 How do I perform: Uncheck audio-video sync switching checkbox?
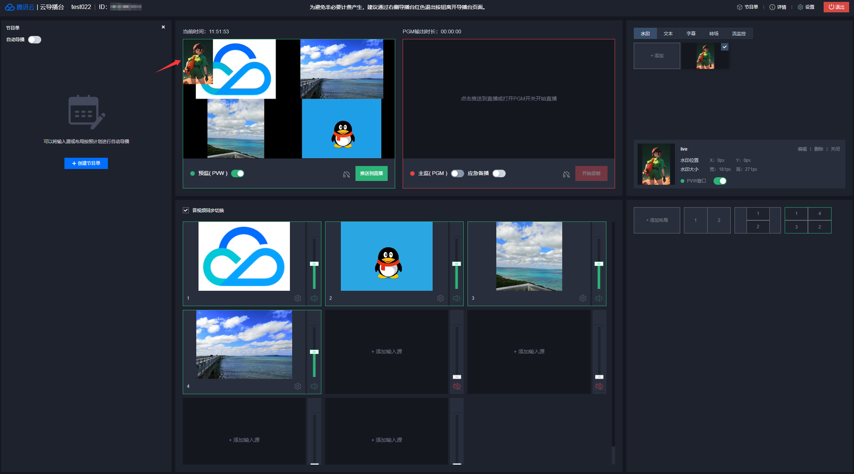coord(186,210)
